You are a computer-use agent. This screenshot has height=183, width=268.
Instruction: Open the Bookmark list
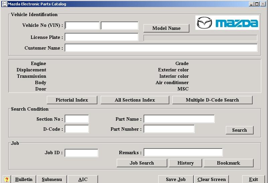coord(229,163)
